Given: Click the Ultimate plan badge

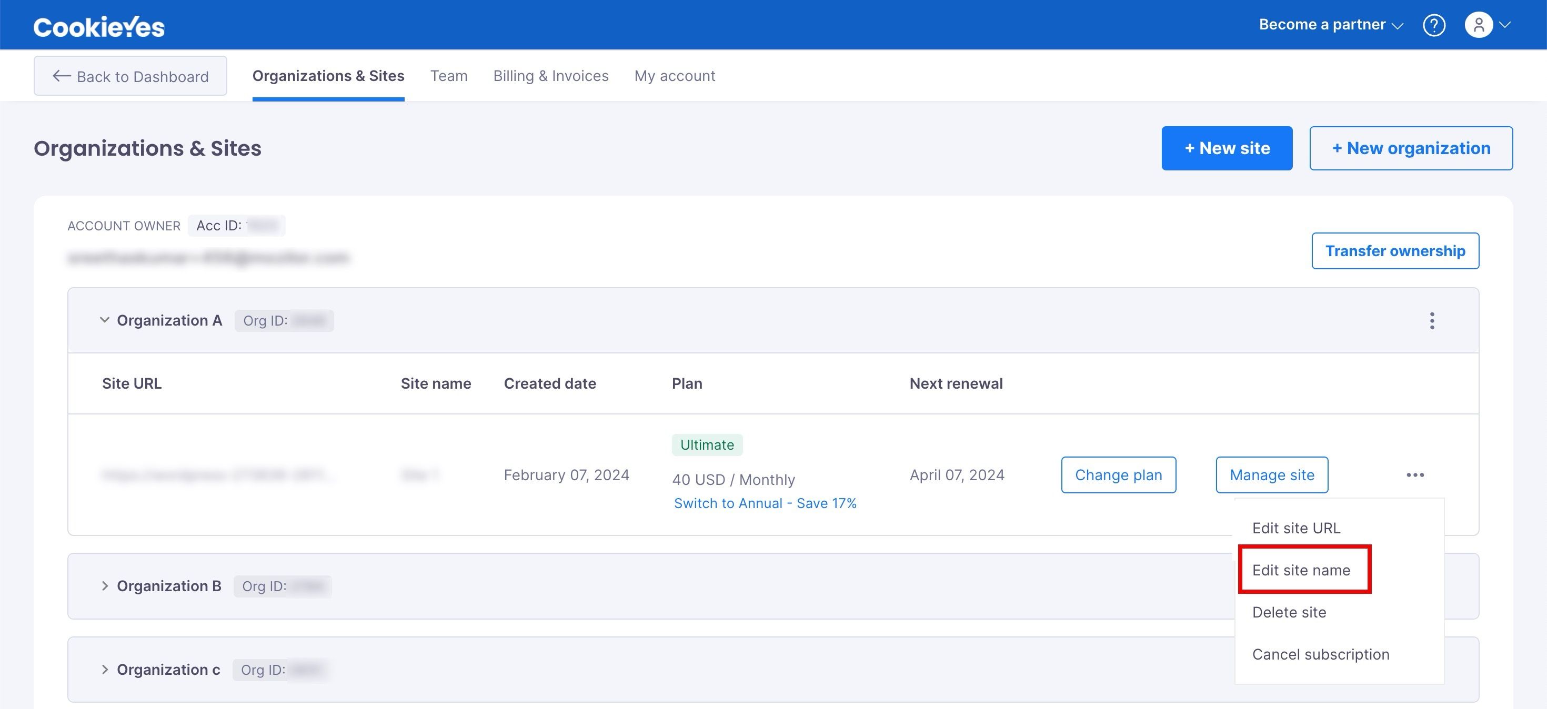Looking at the screenshot, I should [x=707, y=445].
